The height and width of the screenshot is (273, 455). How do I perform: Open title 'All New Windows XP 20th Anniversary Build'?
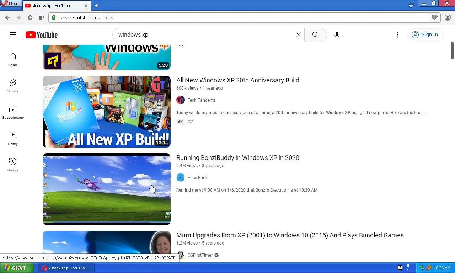click(x=237, y=80)
